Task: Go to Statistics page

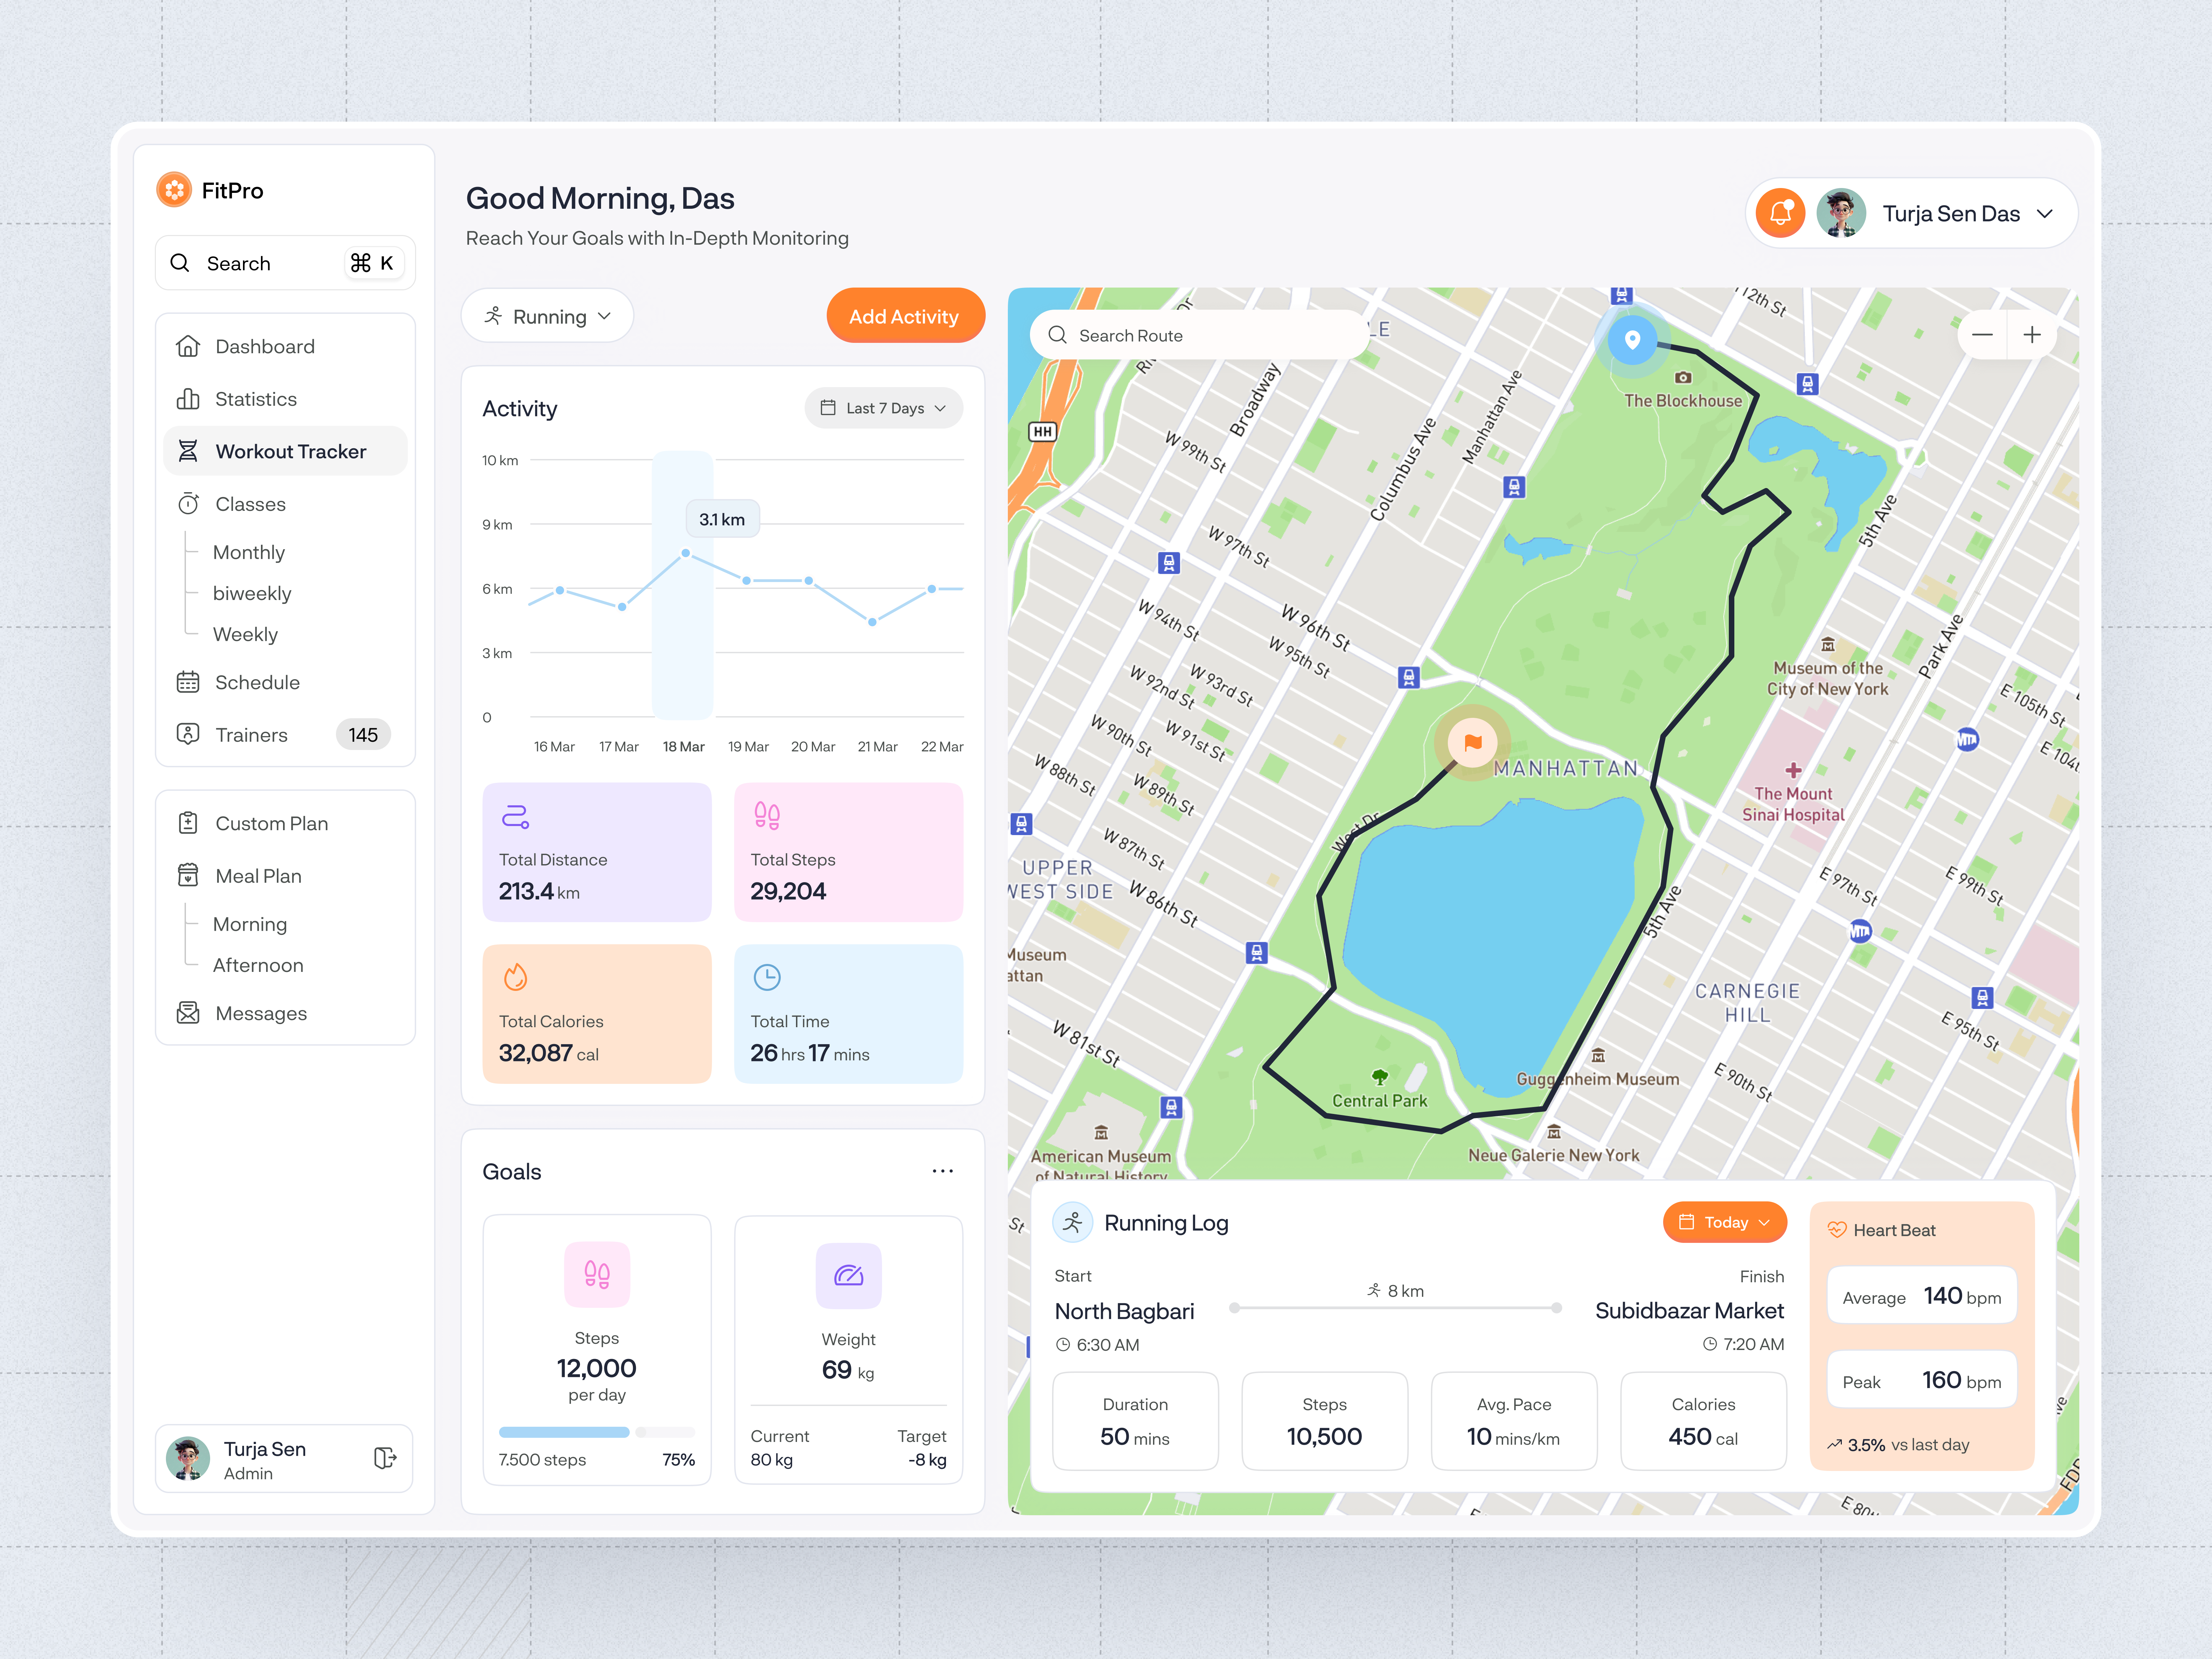Action: (285, 399)
